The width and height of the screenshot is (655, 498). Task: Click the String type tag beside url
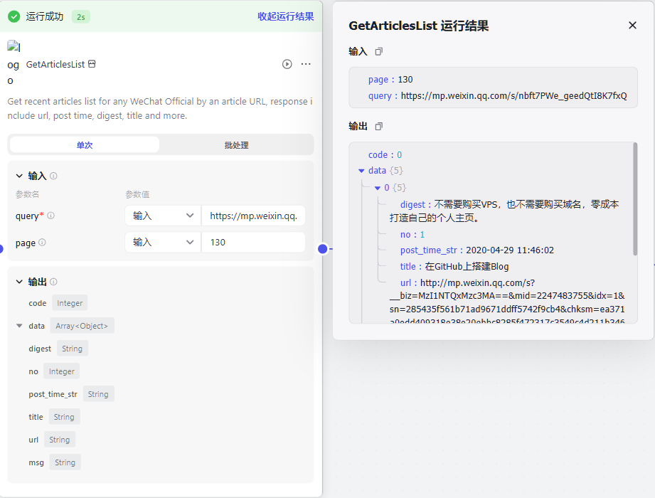point(59,440)
